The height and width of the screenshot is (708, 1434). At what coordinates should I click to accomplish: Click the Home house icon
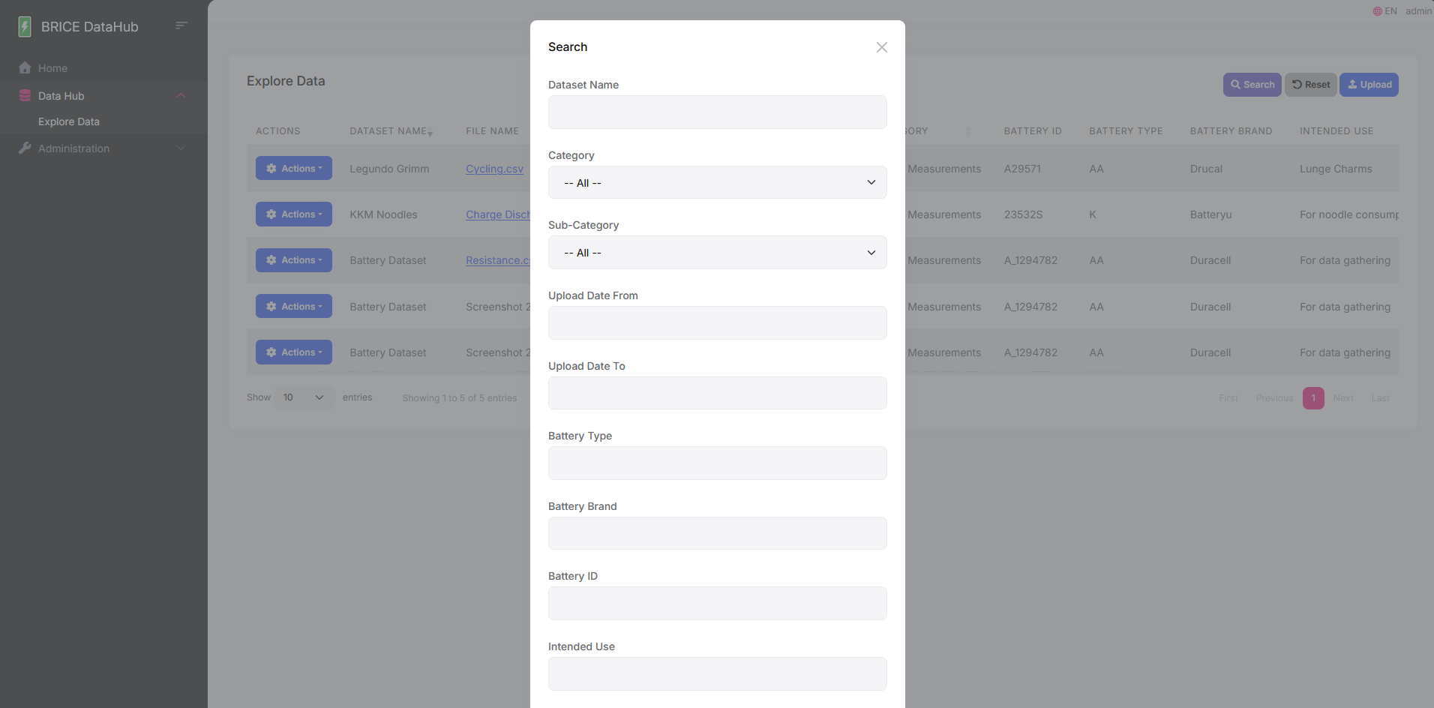point(25,67)
